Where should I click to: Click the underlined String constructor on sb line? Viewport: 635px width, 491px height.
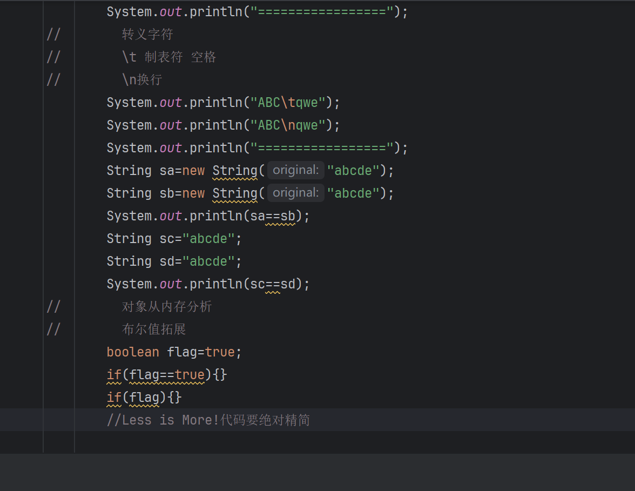[235, 193]
